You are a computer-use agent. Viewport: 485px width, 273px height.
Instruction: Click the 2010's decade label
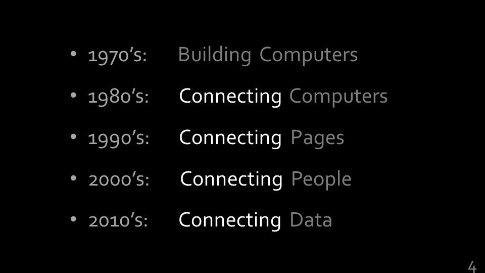[x=118, y=221]
